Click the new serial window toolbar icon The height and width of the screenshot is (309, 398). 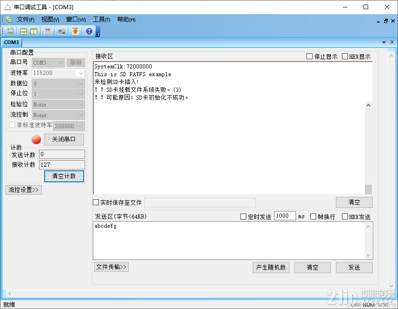(x=10, y=31)
